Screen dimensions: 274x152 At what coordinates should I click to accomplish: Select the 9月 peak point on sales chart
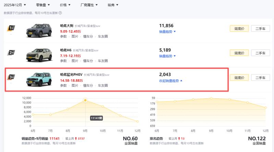coord(85,100)
